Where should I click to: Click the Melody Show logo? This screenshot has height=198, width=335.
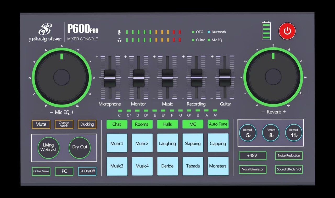click(x=45, y=33)
